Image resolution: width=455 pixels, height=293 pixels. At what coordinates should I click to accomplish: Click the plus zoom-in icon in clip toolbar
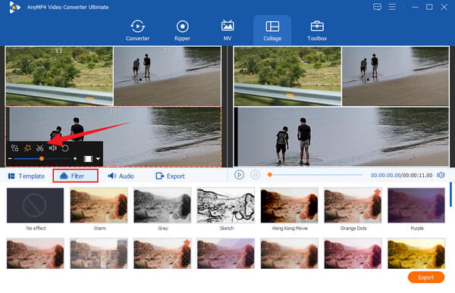[75, 159]
